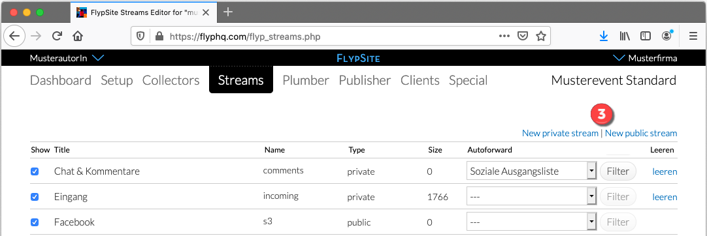
Task: Click the Eingang stream title
Action: (x=71, y=197)
